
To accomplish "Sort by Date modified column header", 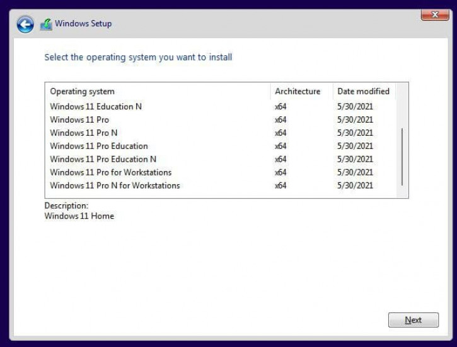I will tap(364, 92).
